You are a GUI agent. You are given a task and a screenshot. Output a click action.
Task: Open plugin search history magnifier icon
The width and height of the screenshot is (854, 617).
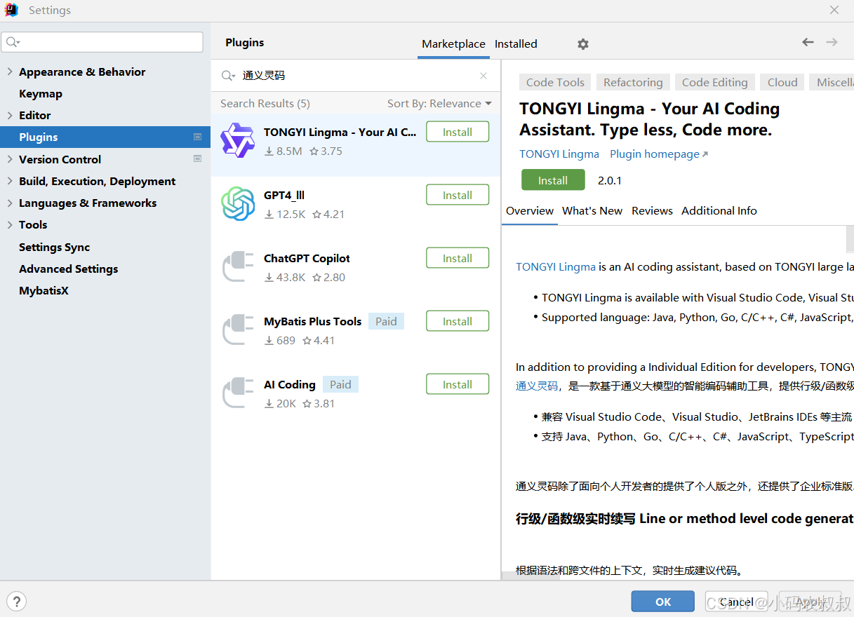(228, 76)
